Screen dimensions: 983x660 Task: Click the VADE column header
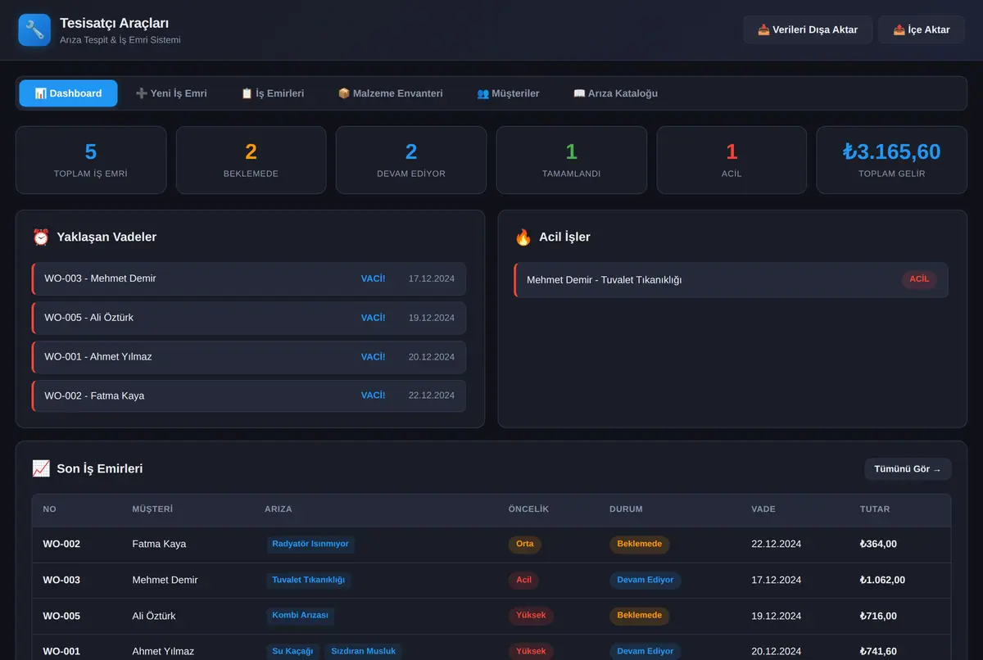763,509
